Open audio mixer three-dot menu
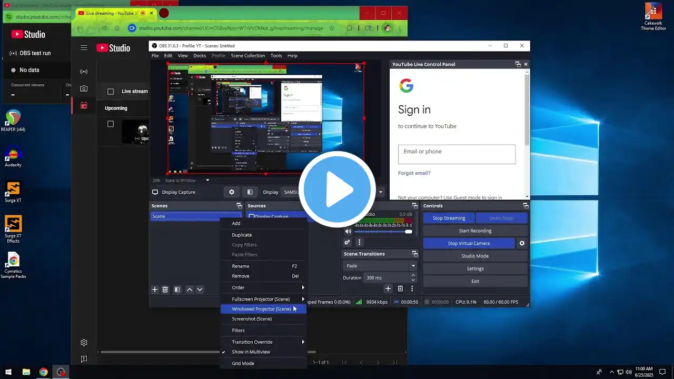The width and height of the screenshot is (674, 379). coord(360,243)
